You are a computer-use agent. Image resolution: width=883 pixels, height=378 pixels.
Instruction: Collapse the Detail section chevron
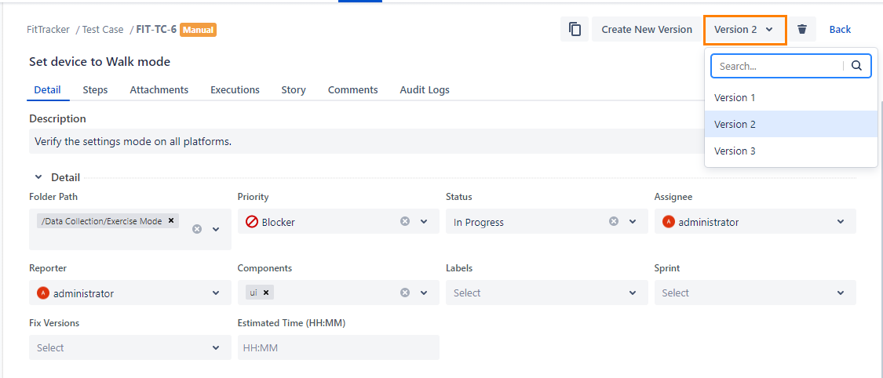point(38,177)
